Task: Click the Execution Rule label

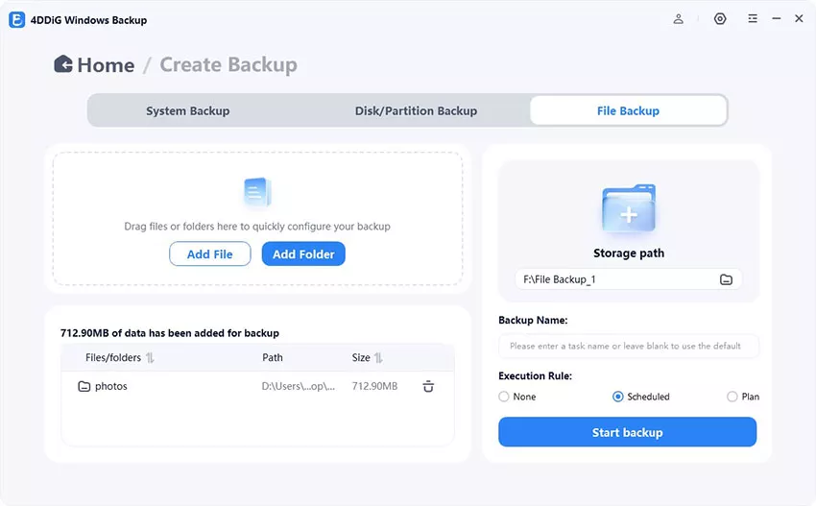Action: pyautogui.click(x=535, y=375)
